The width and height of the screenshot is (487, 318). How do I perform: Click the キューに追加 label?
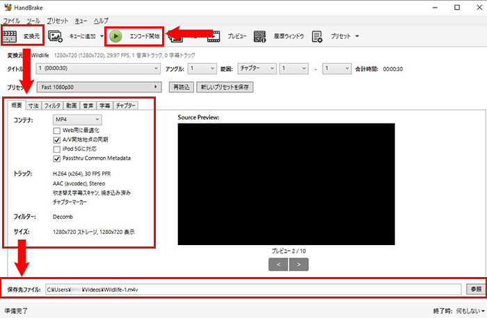click(x=82, y=36)
